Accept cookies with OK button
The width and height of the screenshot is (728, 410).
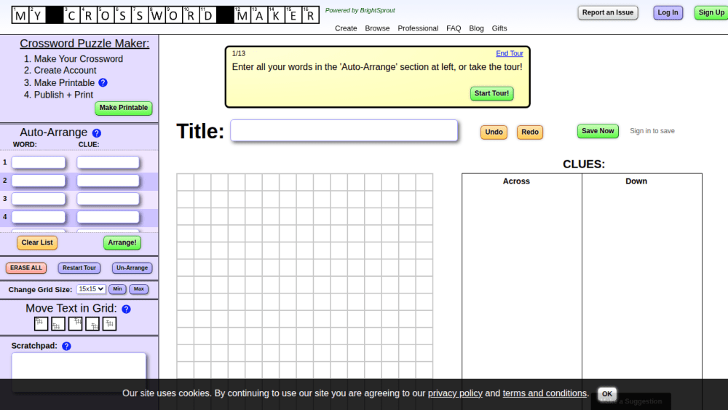tap(607, 394)
